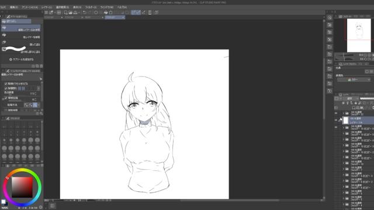Click the Save icon in the command bar

75,12
